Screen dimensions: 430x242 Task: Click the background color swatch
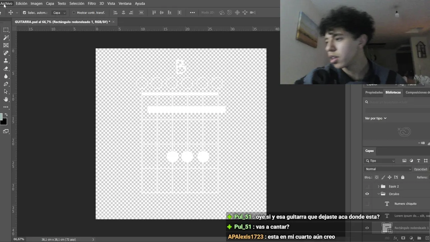click(4, 122)
